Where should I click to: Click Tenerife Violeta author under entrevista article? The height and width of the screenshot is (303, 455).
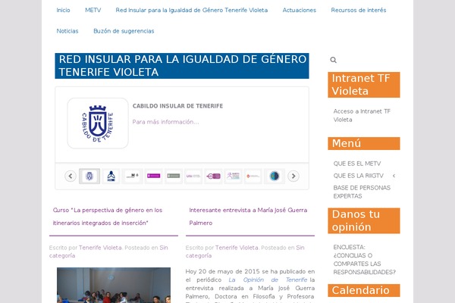point(237,248)
